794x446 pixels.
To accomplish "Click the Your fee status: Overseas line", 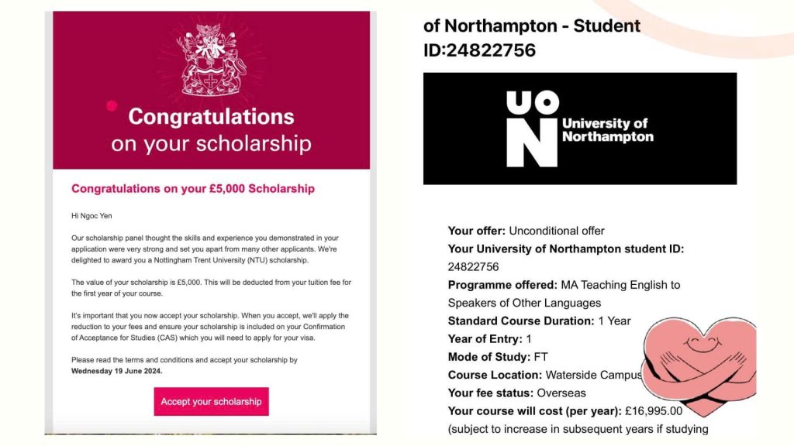I will click(517, 393).
